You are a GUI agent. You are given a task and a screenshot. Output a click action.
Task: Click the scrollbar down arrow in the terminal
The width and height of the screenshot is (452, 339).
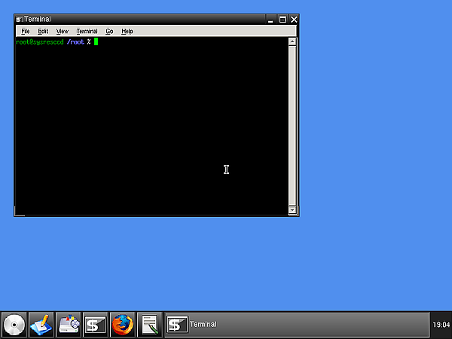292,210
